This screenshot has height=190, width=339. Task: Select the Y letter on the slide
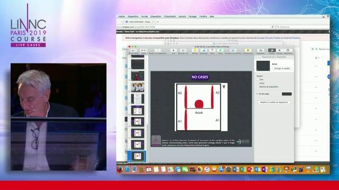(x=224, y=87)
